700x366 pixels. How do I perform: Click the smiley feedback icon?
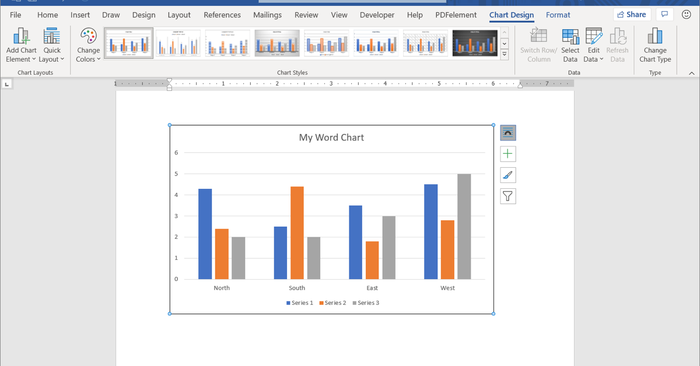pos(686,15)
